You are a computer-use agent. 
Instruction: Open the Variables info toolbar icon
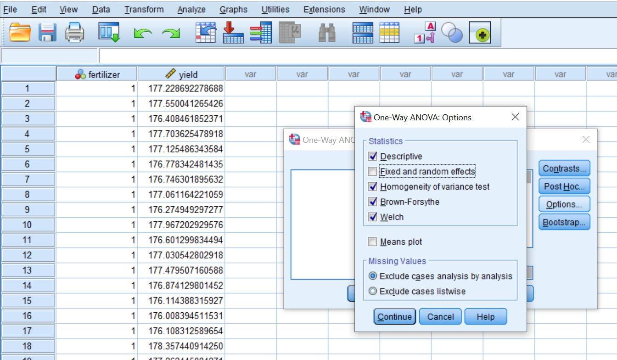coord(261,34)
